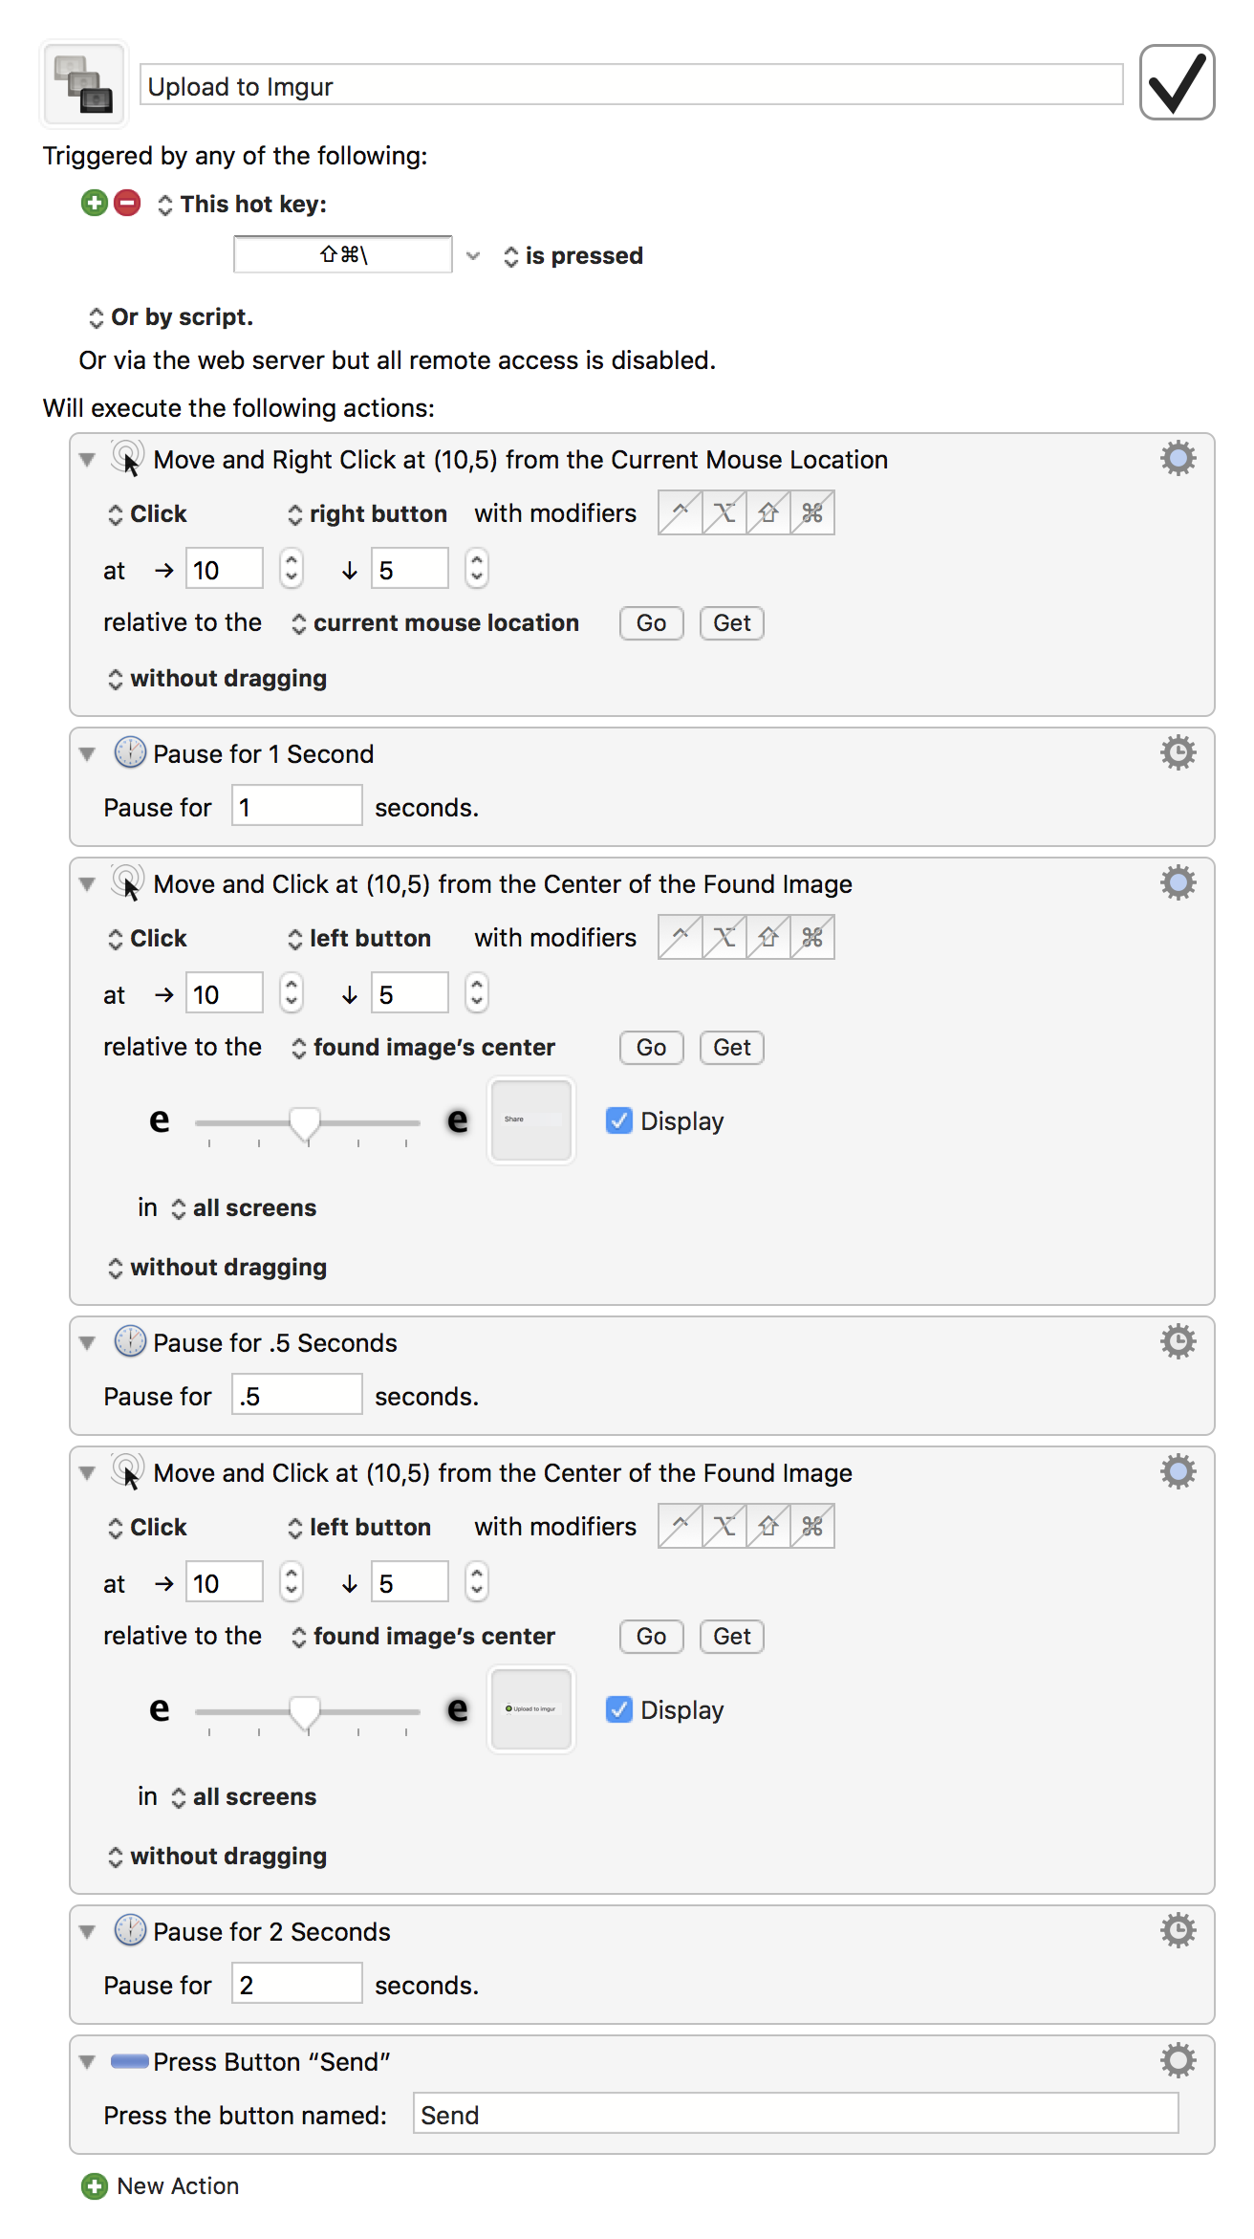Toggle Command modifier in the right button click action
1254x2239 pixels.
click(812, 513)
